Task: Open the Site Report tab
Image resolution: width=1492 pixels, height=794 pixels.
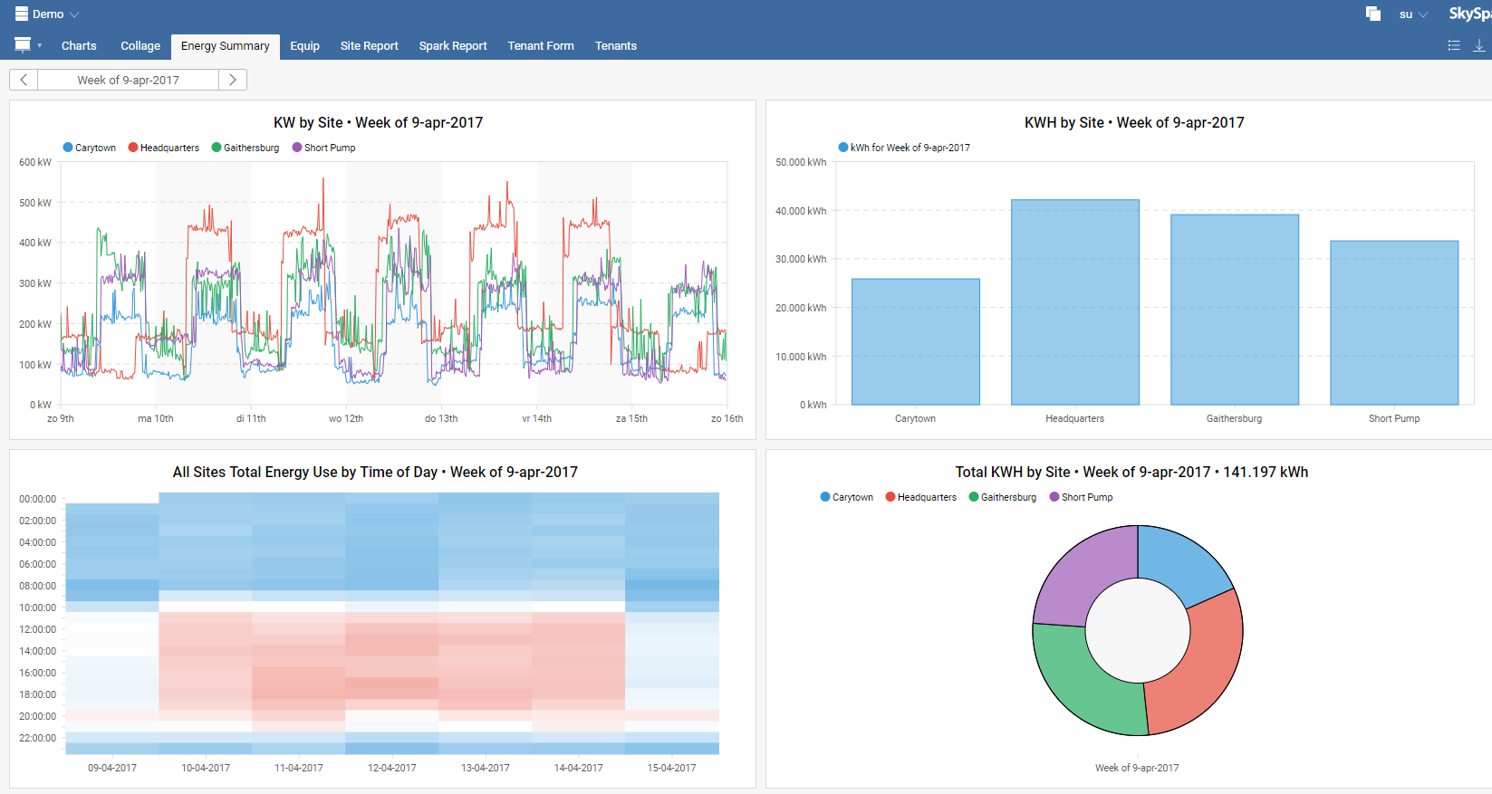Action: pyautogui.click(x=369, y=46)
